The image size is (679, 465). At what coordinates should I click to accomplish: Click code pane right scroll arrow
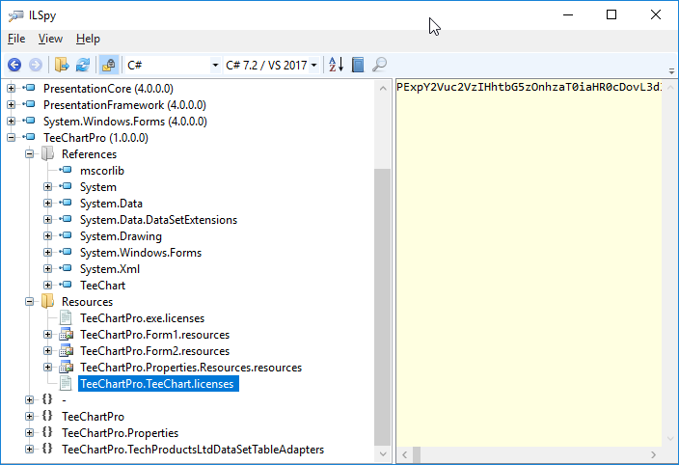[x=654, y=454]
